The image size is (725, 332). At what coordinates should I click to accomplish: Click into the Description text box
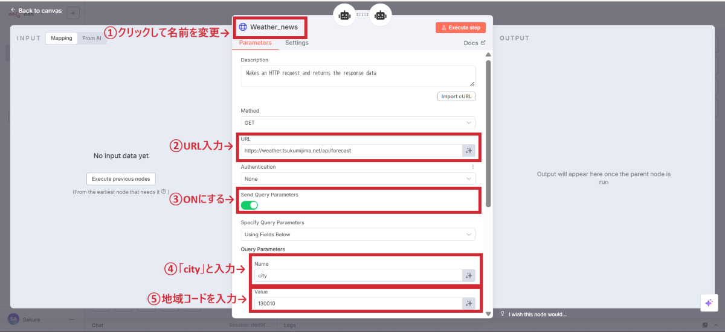tap(358, 76)
